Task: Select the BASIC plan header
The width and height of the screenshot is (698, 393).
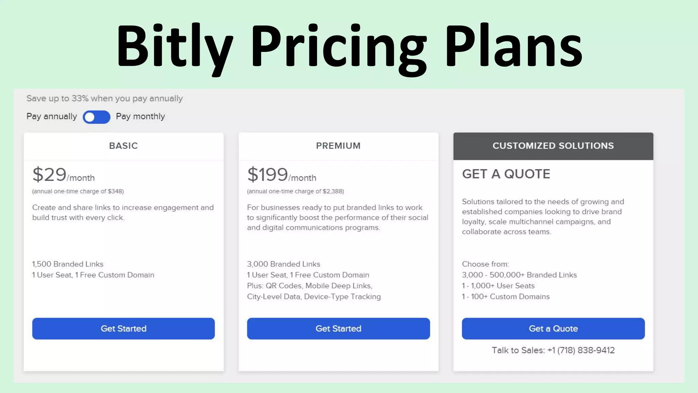Action: click(x=123, y=146)
